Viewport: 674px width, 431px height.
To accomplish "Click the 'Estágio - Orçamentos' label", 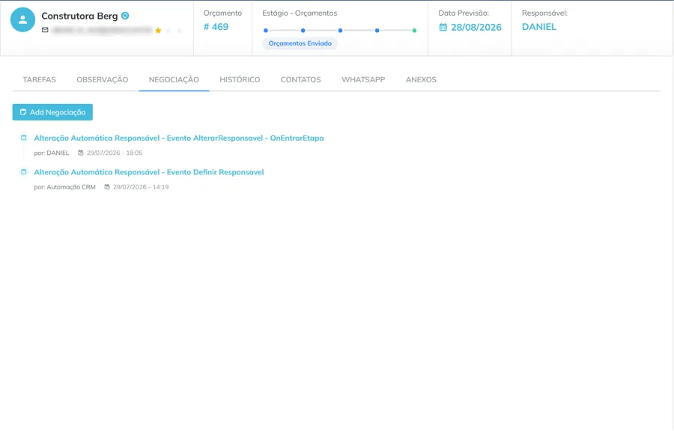I will [300, 13].
